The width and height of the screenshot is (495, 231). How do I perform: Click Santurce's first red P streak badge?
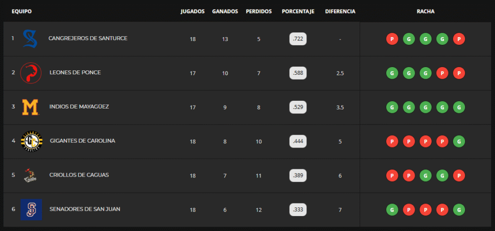[392, 39]
